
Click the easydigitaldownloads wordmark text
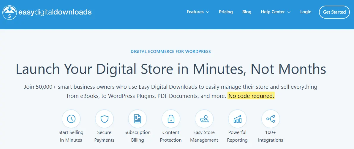pyautogui.click(x=55, y=12)
